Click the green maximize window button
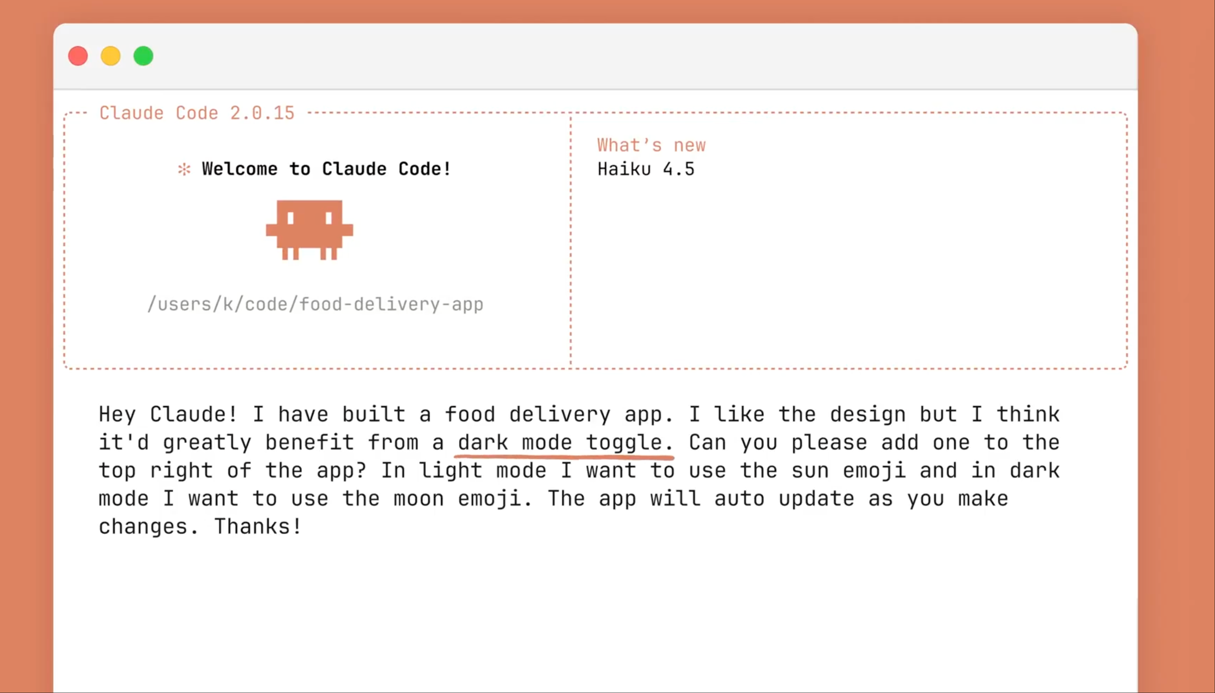Viewport: 1215px width, 693px height. (x=143, y=56)
